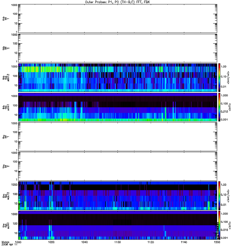Click the "thb fff 1" y-axis title
The width and height of the screenshot is (235, 251).
coord(6,19)
